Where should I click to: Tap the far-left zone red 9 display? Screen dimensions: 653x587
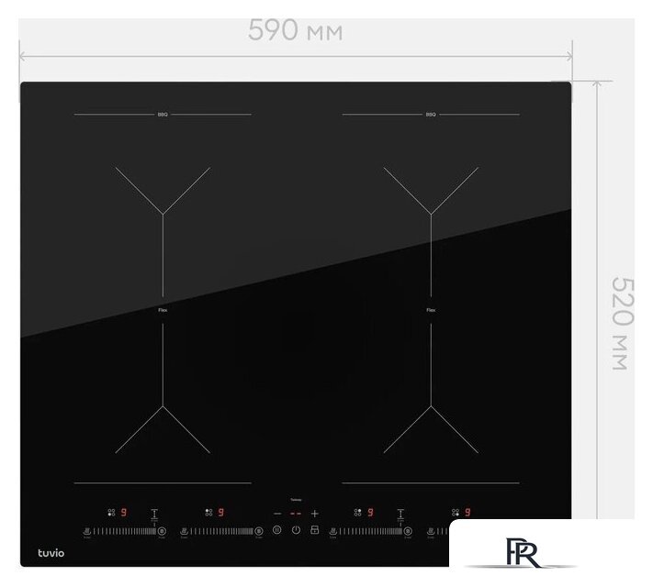tap(124, 513)
